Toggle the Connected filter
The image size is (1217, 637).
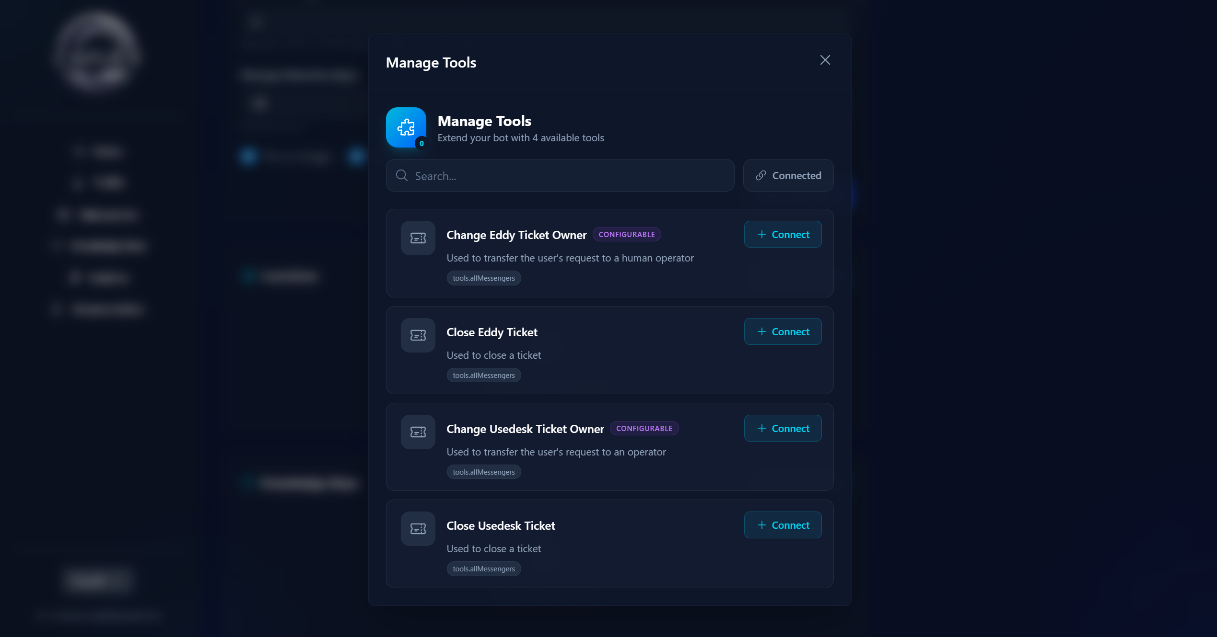point(788,176)
